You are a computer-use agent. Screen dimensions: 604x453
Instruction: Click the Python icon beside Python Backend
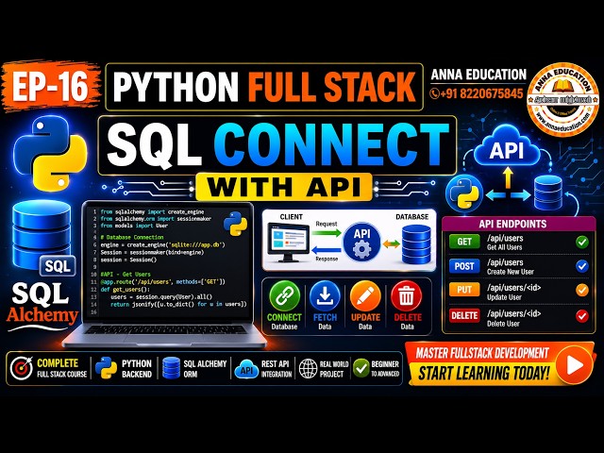coord(106,368)
